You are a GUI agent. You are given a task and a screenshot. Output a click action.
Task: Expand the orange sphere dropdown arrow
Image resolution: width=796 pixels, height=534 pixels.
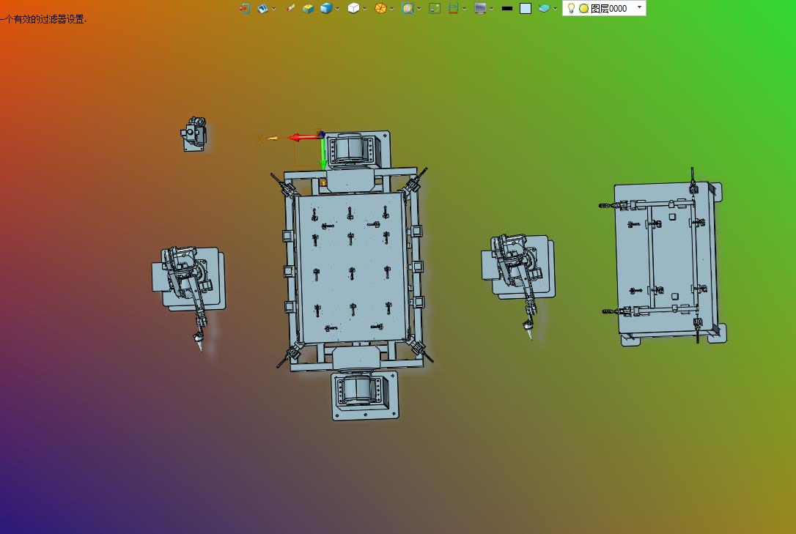click(391, 9)
